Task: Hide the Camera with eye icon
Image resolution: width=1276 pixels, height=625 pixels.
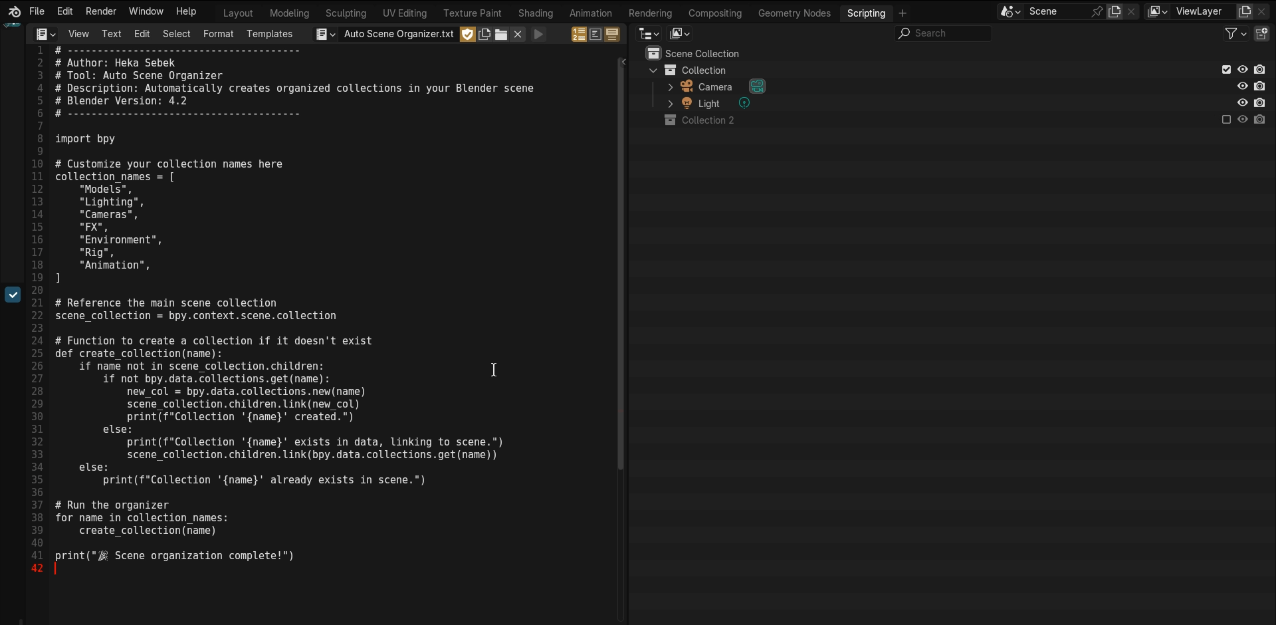Action: coord(1243,86)
